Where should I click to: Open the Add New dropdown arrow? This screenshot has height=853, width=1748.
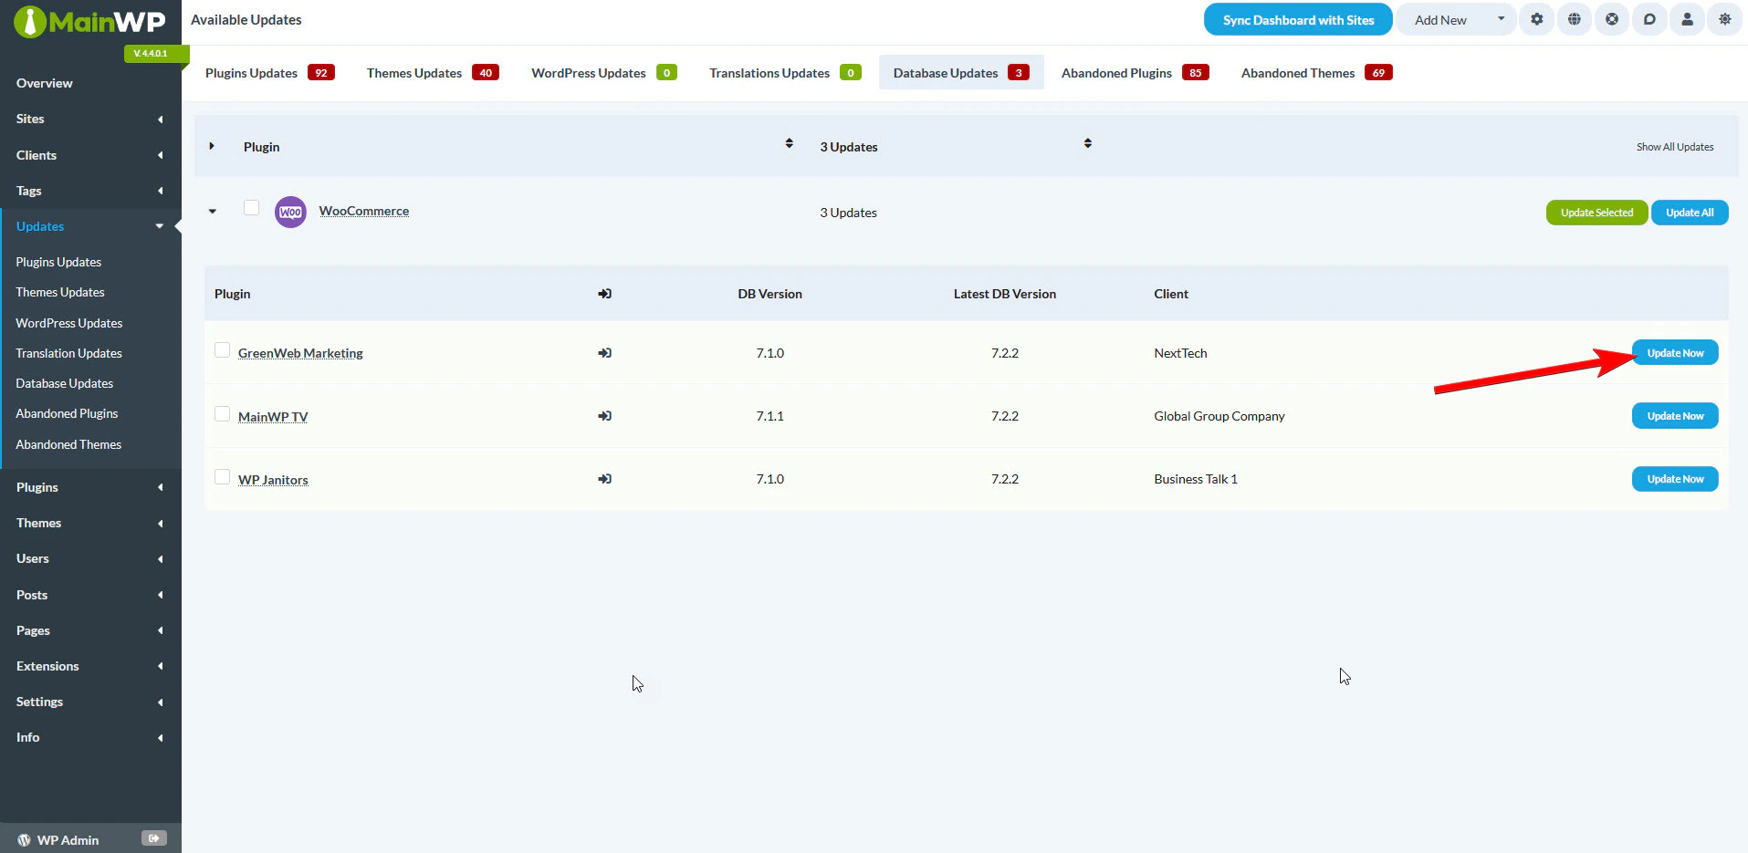1501,19
